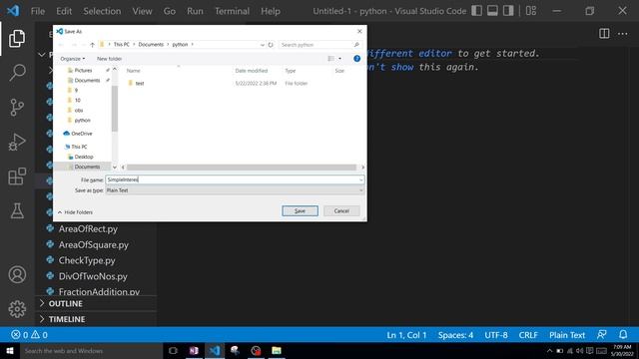Screen dimensions: 639x359
Task: Open the Search view in activity bar
Action: click(17, 73)
